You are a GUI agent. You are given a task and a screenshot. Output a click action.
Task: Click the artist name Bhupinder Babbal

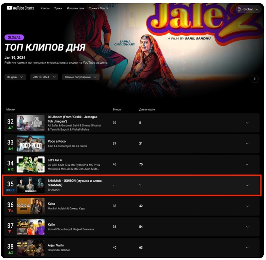point(58,250)
